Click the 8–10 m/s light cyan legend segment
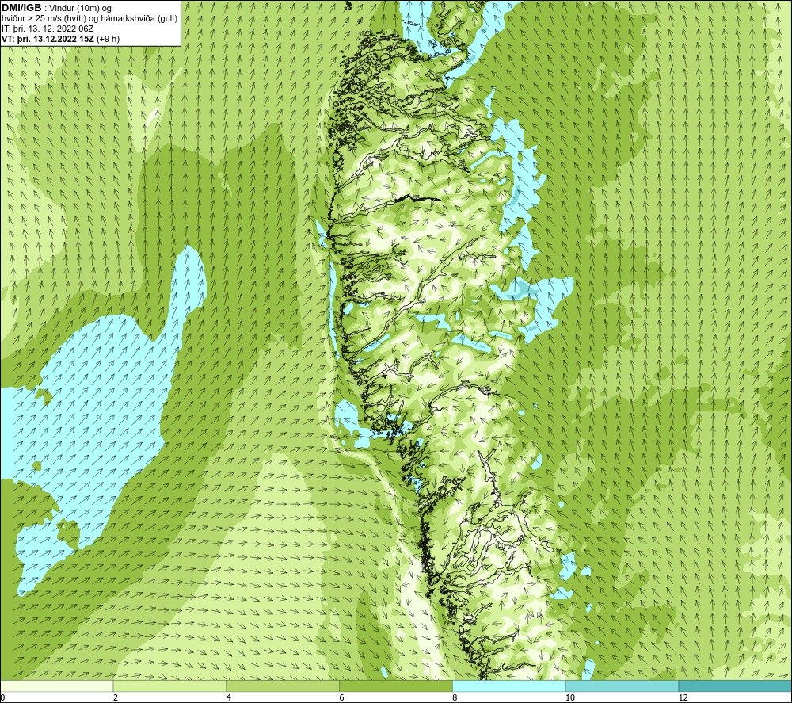The image size is (792, 703). click(509, 686)
